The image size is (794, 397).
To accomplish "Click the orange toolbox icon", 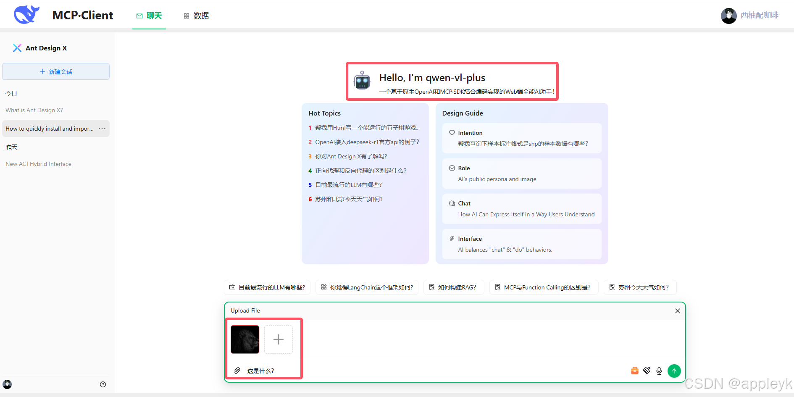I will pos(635,371).
